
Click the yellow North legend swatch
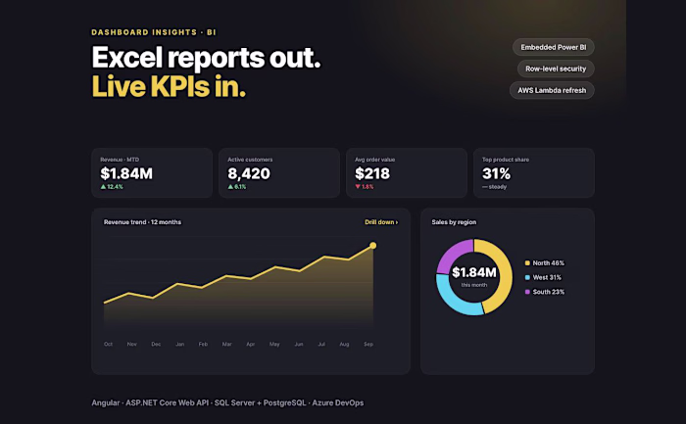(x=527, y=263)
